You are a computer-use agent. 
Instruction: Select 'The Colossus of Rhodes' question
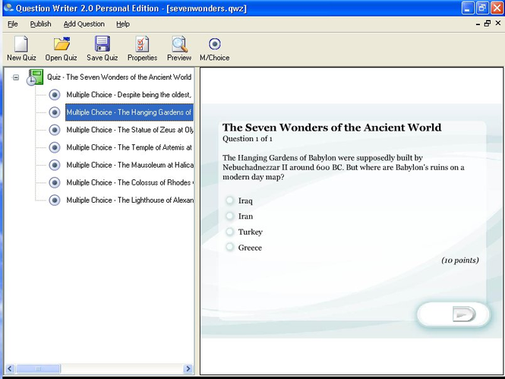(x=130, y=182)
